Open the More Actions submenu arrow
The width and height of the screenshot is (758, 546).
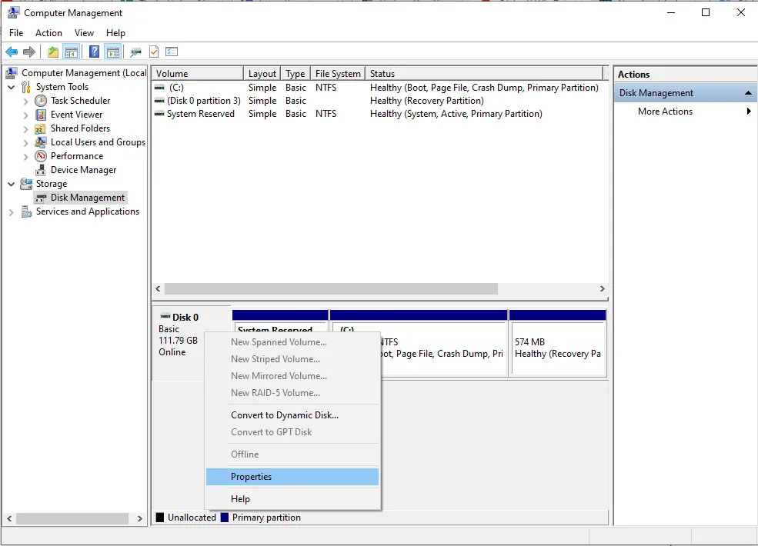click(747, 111)
